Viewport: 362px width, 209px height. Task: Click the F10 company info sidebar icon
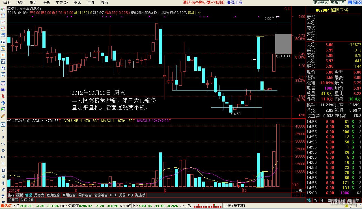pyautogui.click(x=3, y=42)
